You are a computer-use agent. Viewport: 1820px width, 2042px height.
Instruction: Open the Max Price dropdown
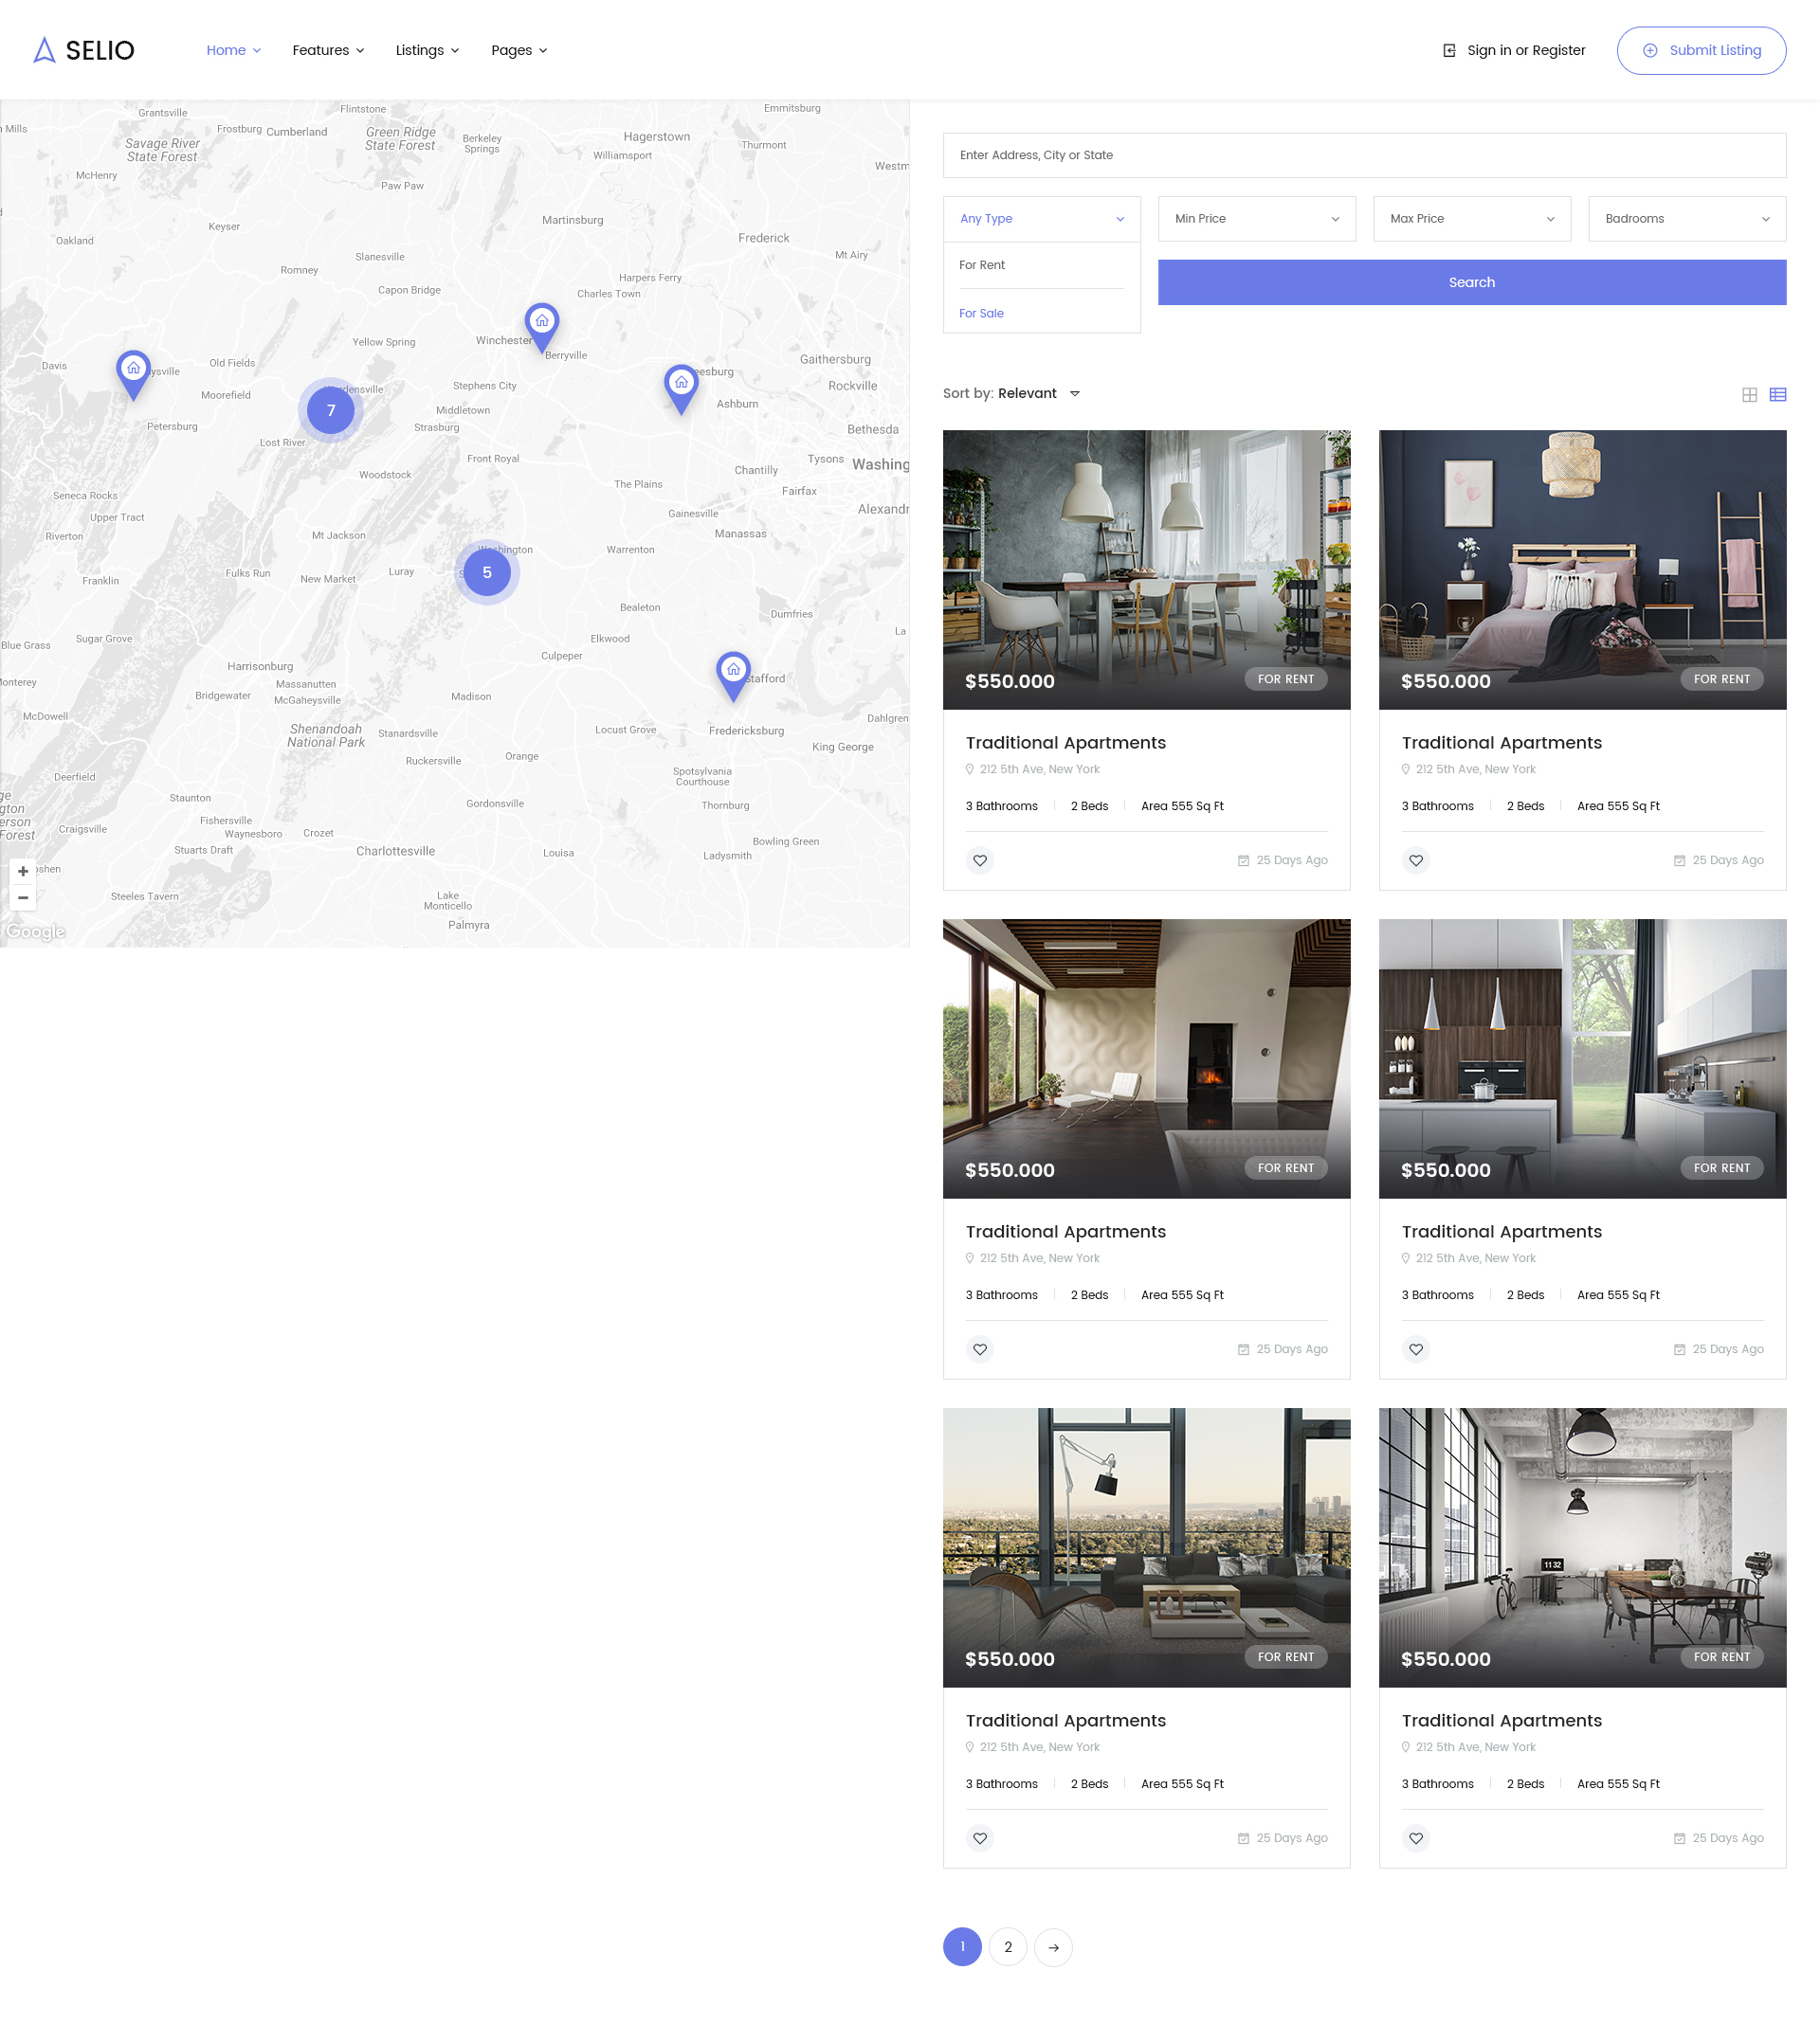pyautogui.click(x=1471, y=219)
